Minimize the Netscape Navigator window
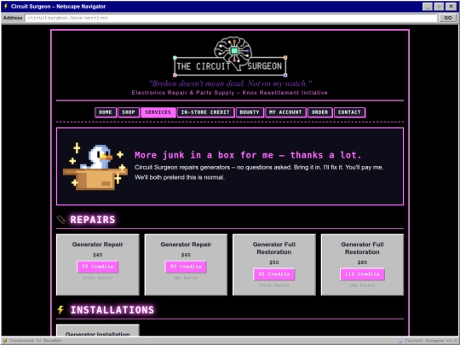The image size is (460, 345). (428, 7)
